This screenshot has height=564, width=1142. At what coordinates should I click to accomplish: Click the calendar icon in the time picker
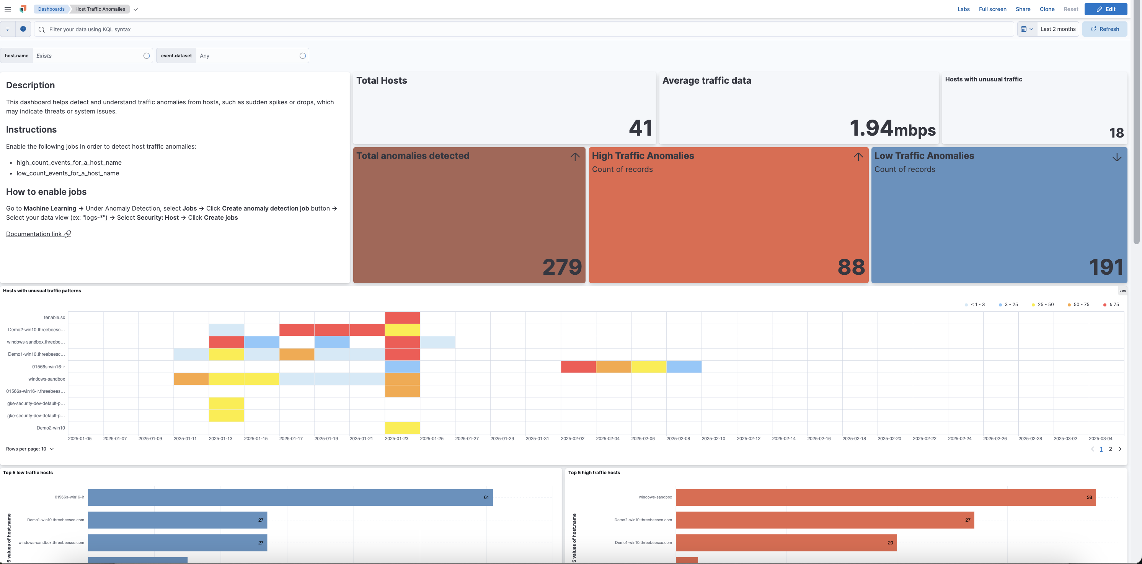click(1025, 29)
